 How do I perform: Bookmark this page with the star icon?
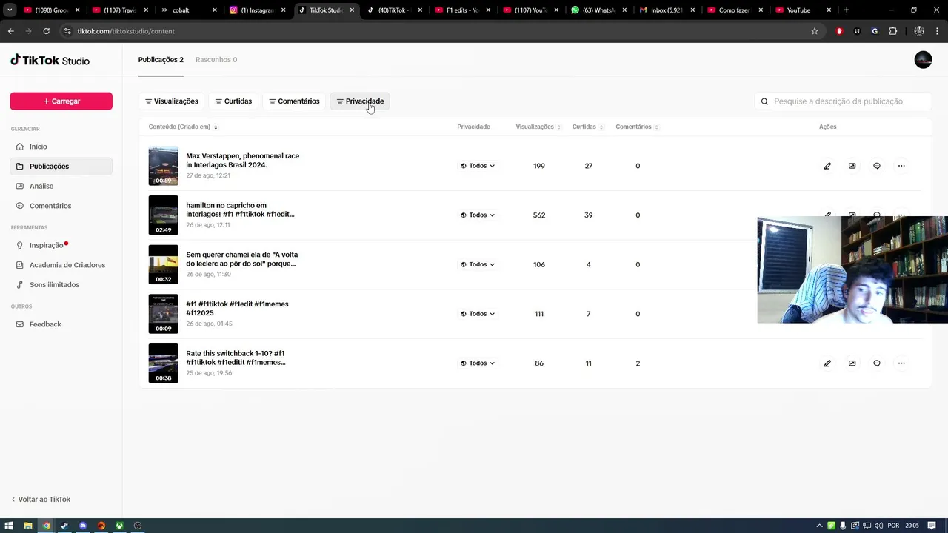tap(815, 31)
